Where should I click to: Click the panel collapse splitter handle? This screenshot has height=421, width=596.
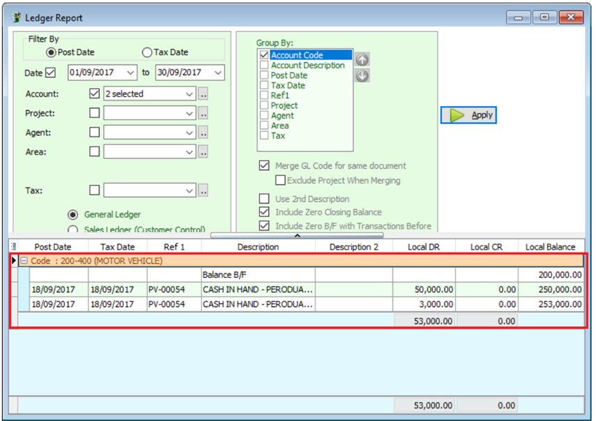point(298,236)
